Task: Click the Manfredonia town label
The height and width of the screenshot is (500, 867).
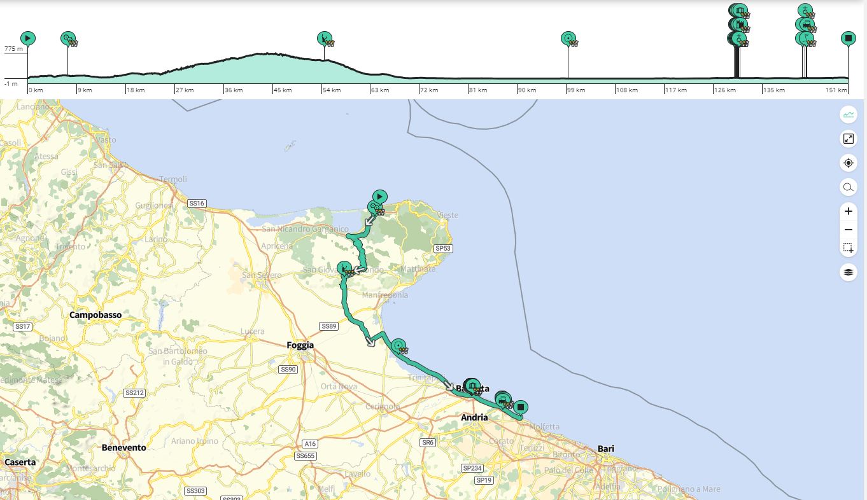Action: (385, 295)
